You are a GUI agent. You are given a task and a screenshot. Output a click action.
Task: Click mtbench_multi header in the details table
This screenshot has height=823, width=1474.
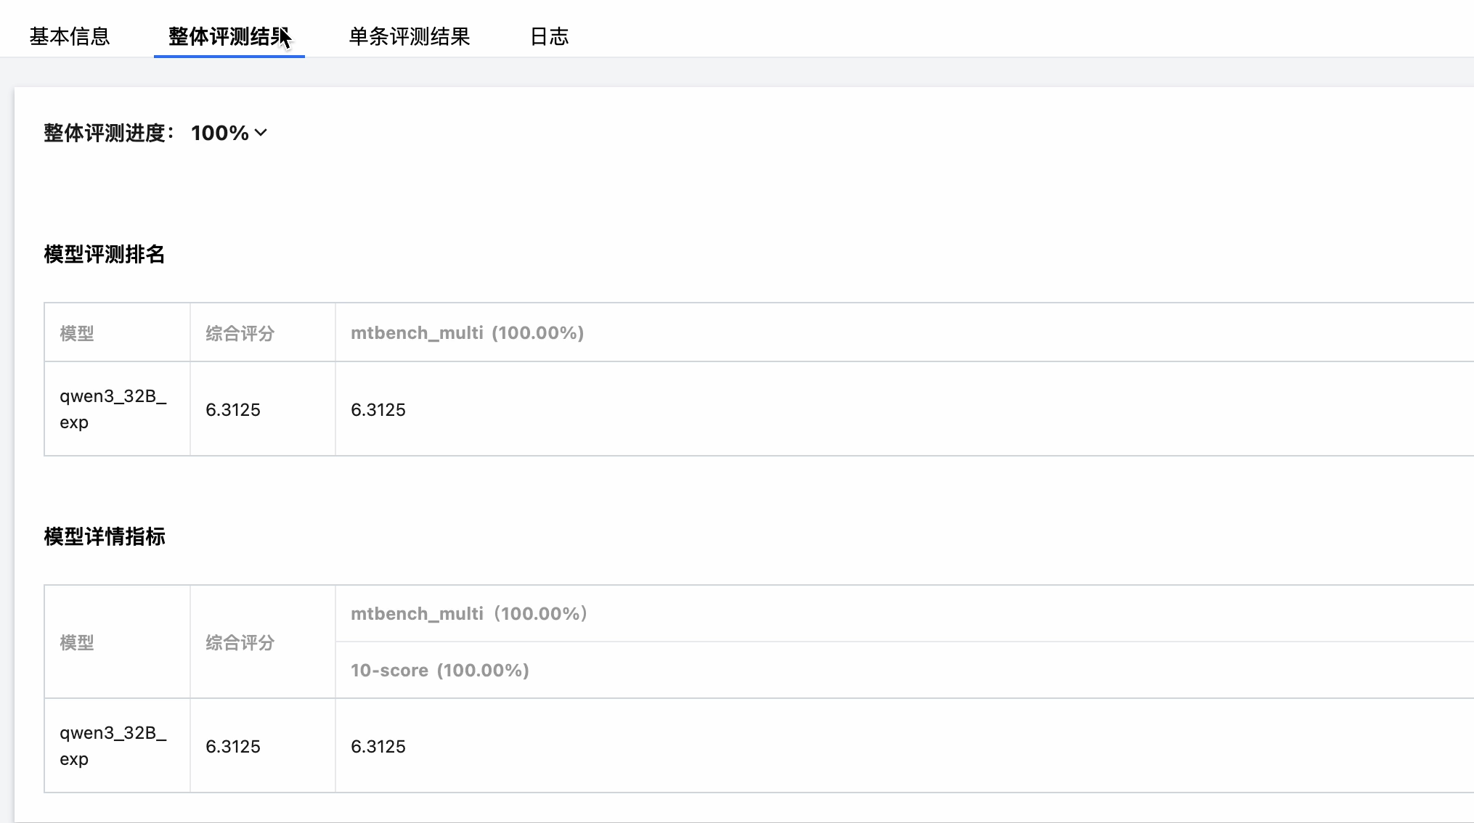pyautogui.click(x=469, y=614)
